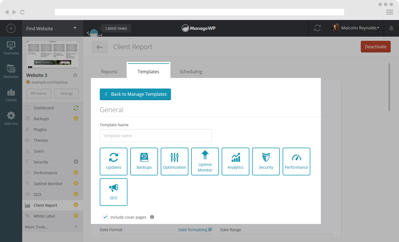Image resolution: width=399 pixels, height=242 pixels.
Task: Select the Analytics report section tile
Action: [x=236, y=162]
